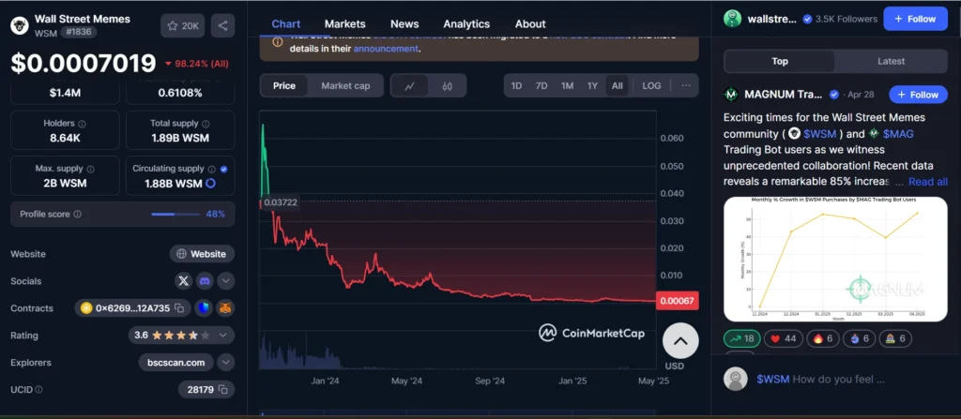Click the blue shield wallet icon
Viewport: 961px width, 419px height.
coord(204,308)
